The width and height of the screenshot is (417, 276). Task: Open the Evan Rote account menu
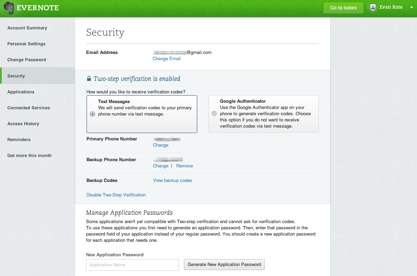click(391, 7)
